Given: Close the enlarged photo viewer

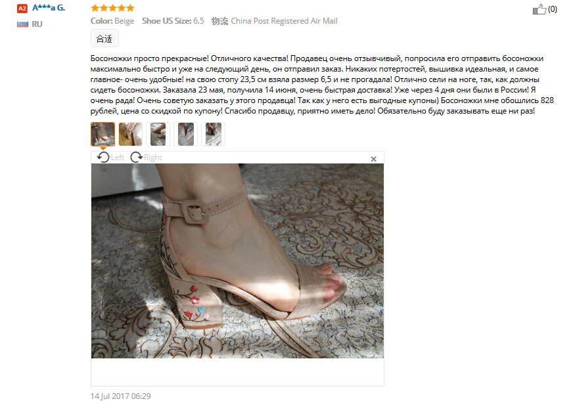Looking at the screenshot, I should tap(373, 159).
